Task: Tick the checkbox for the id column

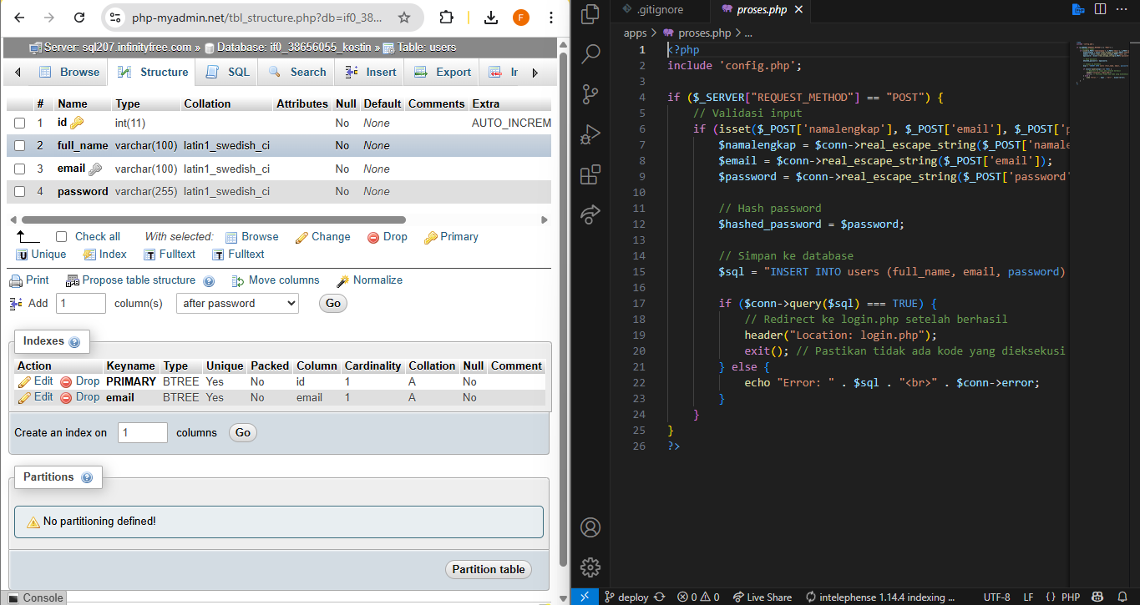Action: (19, 123)
